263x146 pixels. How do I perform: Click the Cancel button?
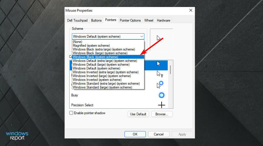[159, 134]
